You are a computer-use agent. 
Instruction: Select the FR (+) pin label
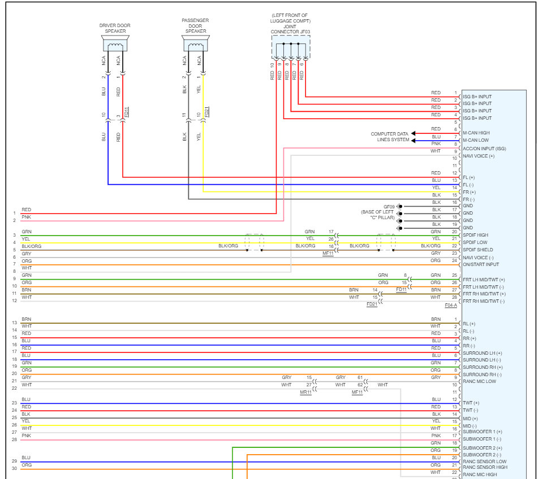[469, 192]
